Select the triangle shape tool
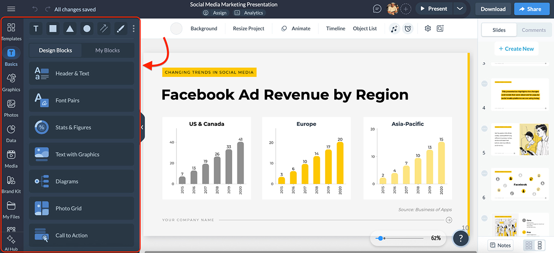554x253 pixels. click(70, 29)
